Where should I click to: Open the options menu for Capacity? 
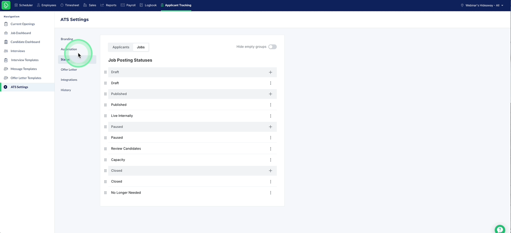(x=270, y=160)
